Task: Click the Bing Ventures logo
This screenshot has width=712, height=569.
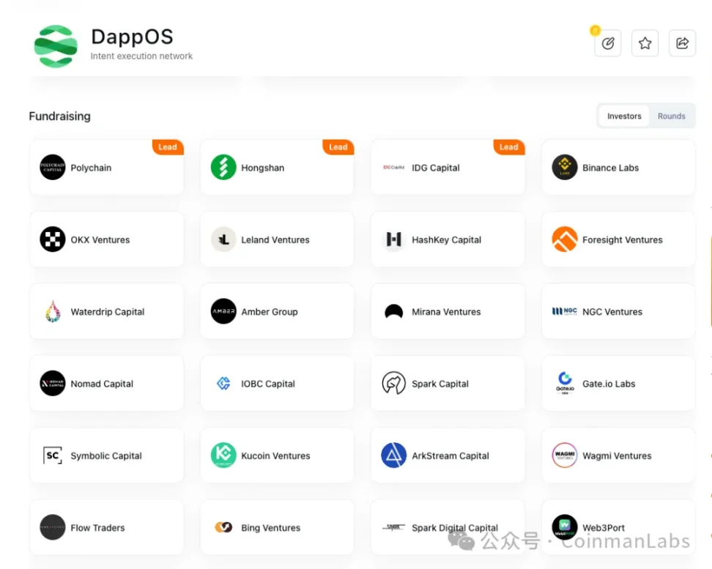Action: pos(223,527)
